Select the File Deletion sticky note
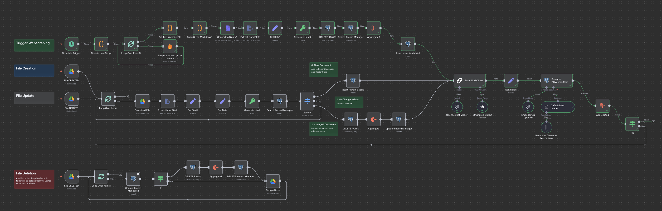The height and width of the screenshot is (211, 662). tap(34, 179)
